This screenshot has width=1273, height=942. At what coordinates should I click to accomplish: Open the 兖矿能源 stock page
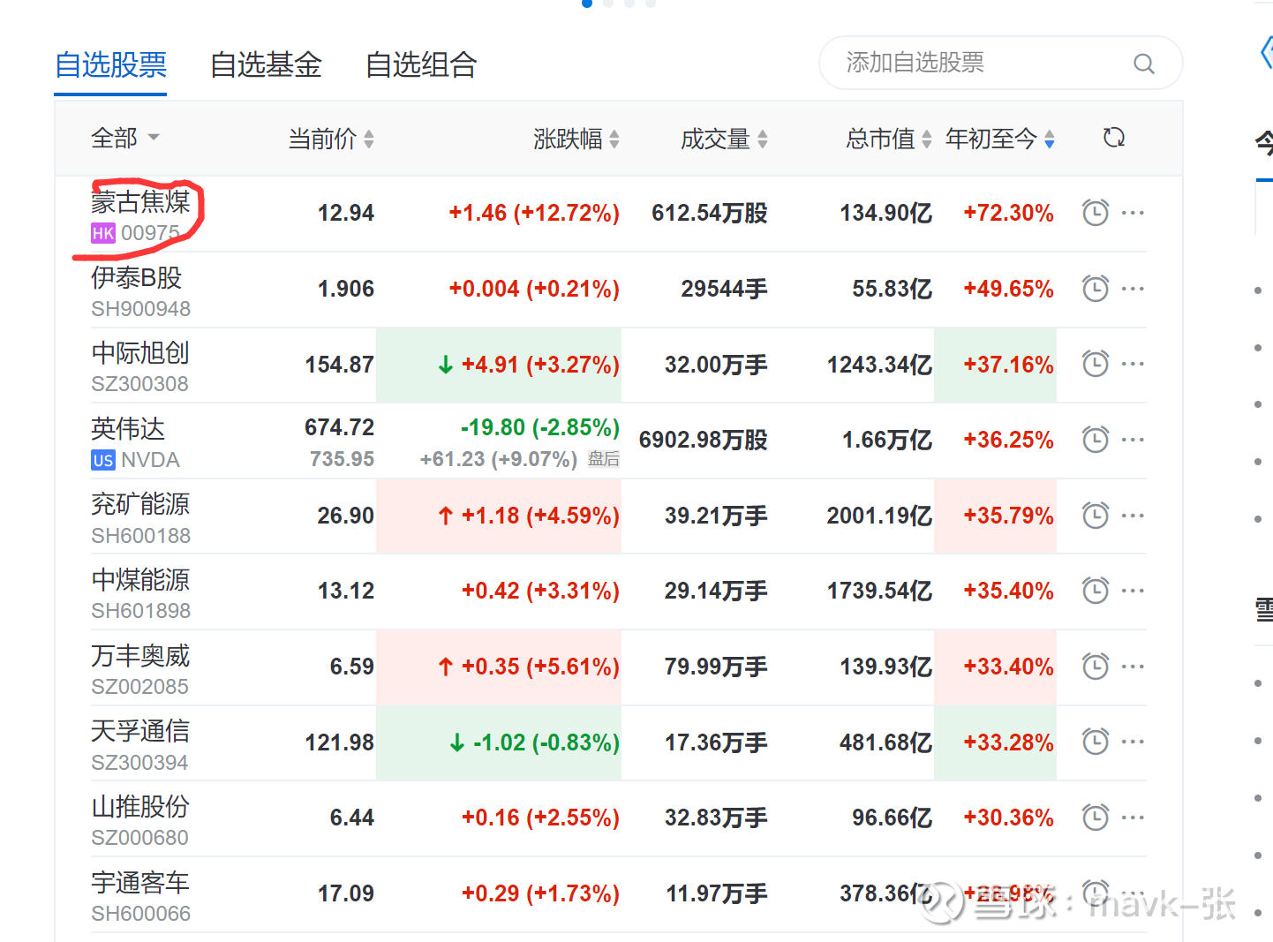(x=139, y=503)
